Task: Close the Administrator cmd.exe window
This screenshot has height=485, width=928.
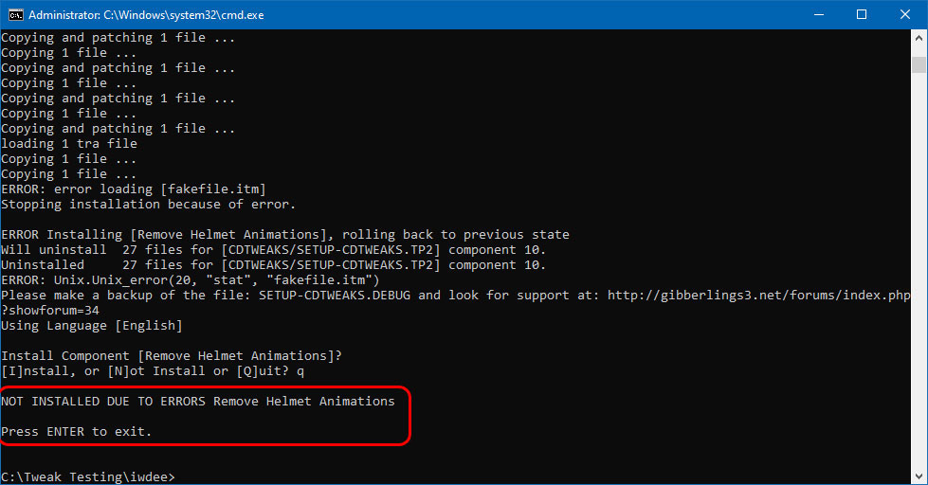Action: click(x=905, y=14)
